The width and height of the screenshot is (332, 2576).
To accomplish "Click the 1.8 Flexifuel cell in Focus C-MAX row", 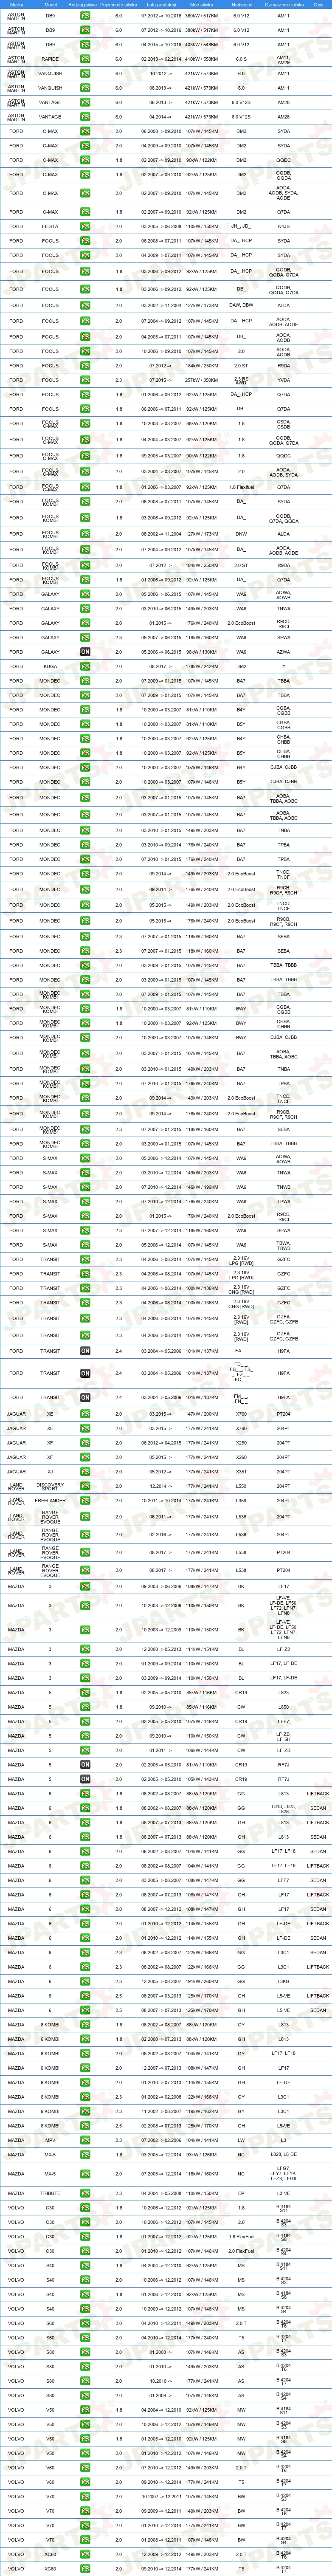I will 241,487.
